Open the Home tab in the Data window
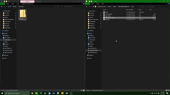Viewport: 170px width, 95px height. [x=93, y=4]
